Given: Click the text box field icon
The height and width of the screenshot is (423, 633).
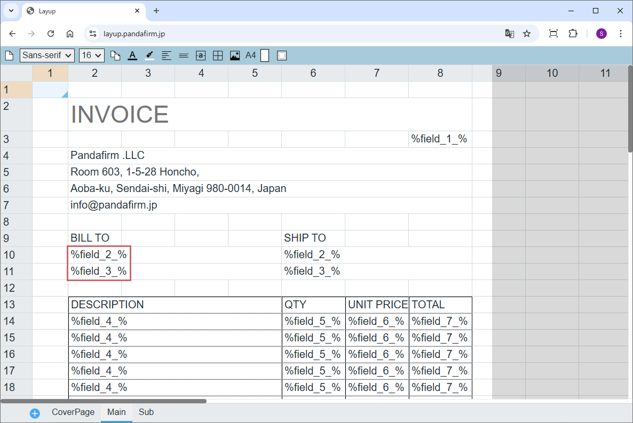Looking at the screenshot, I should tap(201, 55).
